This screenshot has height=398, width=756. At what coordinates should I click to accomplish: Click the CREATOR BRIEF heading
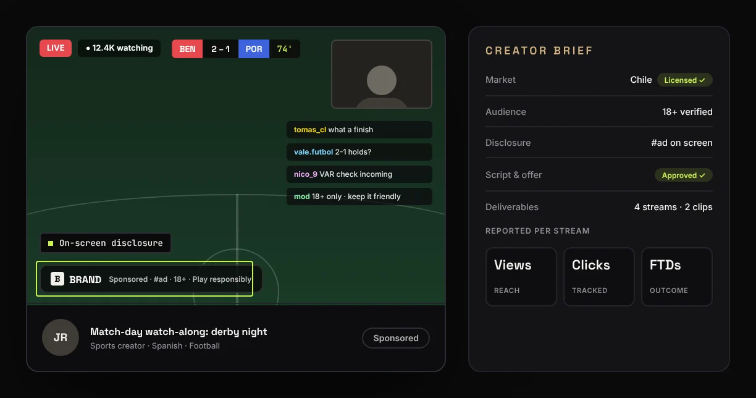(539, 51)
